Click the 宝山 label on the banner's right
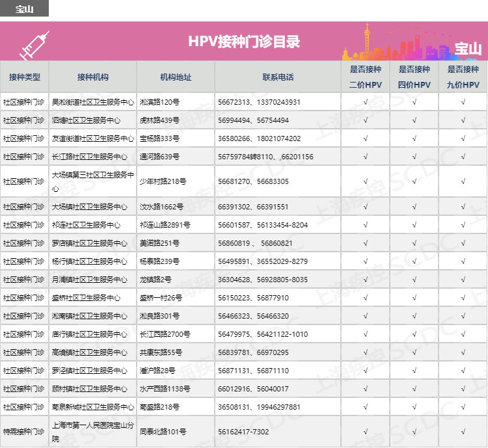Viewport: 488px width, 448px height. [x=467, y=49]
